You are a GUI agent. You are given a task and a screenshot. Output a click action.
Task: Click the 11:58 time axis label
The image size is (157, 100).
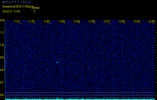(x=122, y=21)
